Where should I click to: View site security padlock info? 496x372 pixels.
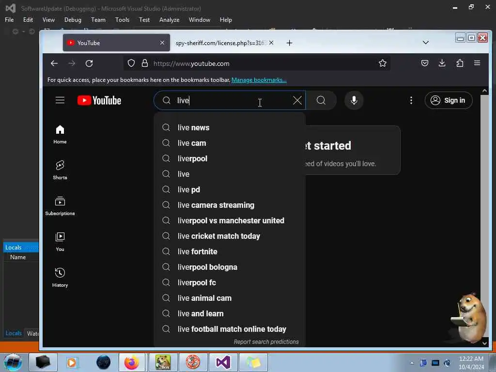[144, 63]
